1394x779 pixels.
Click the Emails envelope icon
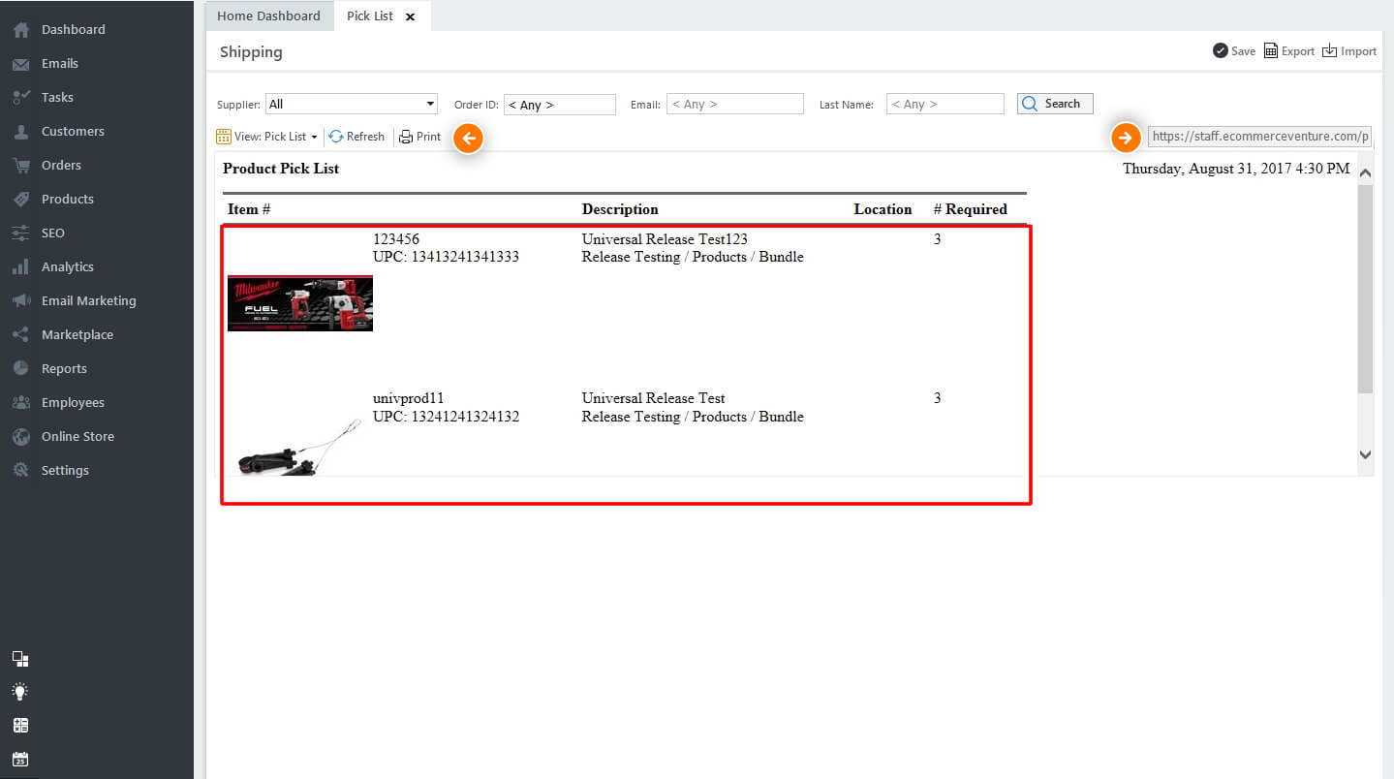pos(20,64)
